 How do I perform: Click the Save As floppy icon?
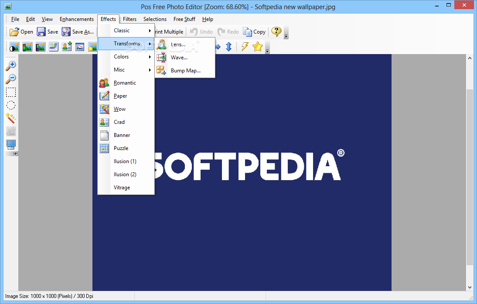click(66, 32)
